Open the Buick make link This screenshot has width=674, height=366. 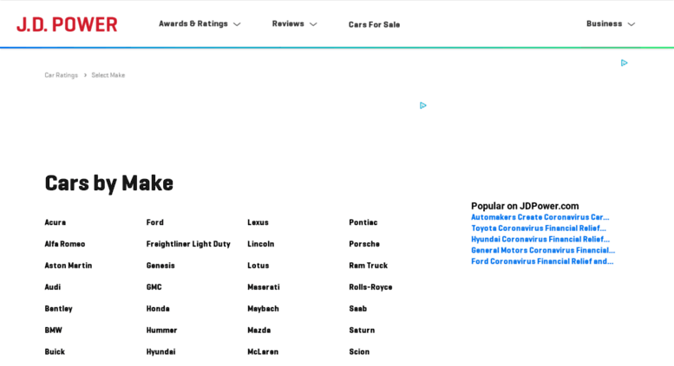point(55,351)
